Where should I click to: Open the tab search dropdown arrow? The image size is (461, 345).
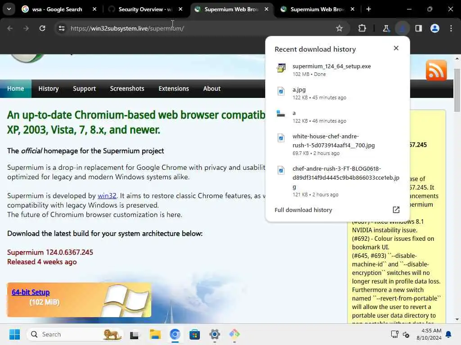pyautogui.click(x=9, y=9)
